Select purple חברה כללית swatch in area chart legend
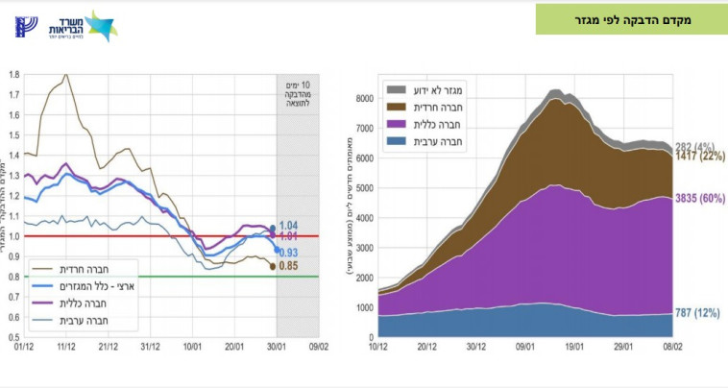 coord(398,124)
